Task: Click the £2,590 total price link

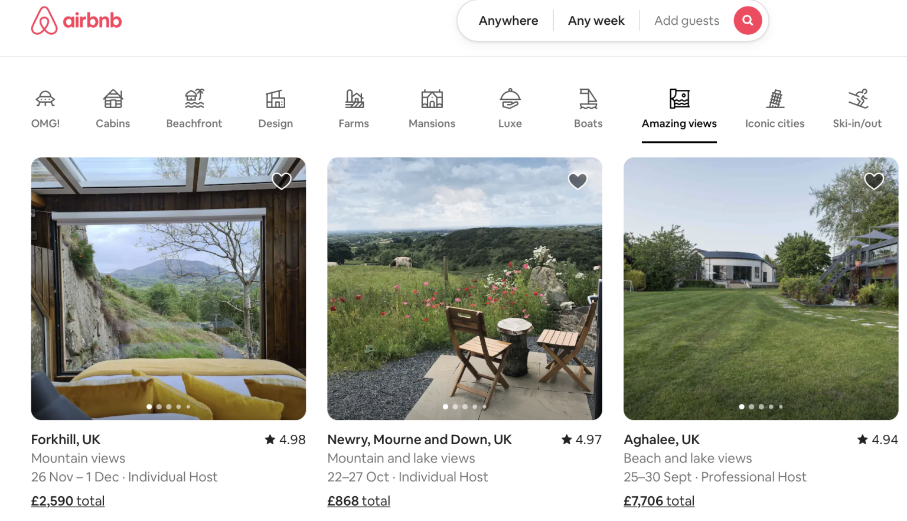Action: 68,501
